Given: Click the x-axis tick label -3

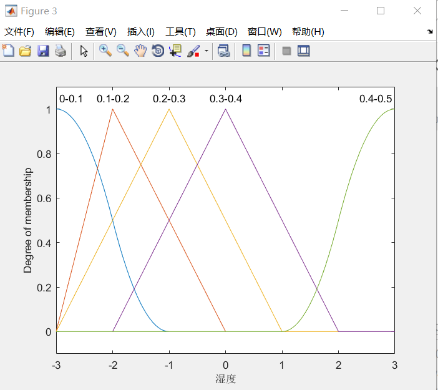Looking at the screenshot, I should tap(56, 365).
